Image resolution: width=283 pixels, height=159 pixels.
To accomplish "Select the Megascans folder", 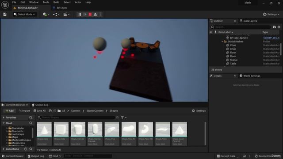I will [18, 143].
